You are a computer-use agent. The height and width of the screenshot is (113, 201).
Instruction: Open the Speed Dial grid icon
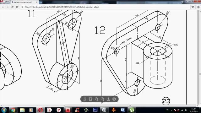pyautogui.click(x=17, y=7)
